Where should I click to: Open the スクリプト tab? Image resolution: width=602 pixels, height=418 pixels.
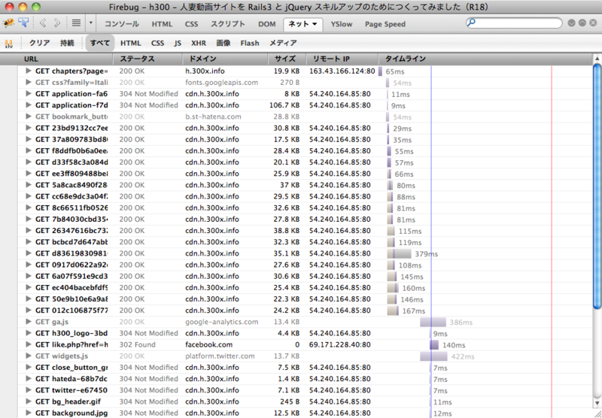[228, 24]
